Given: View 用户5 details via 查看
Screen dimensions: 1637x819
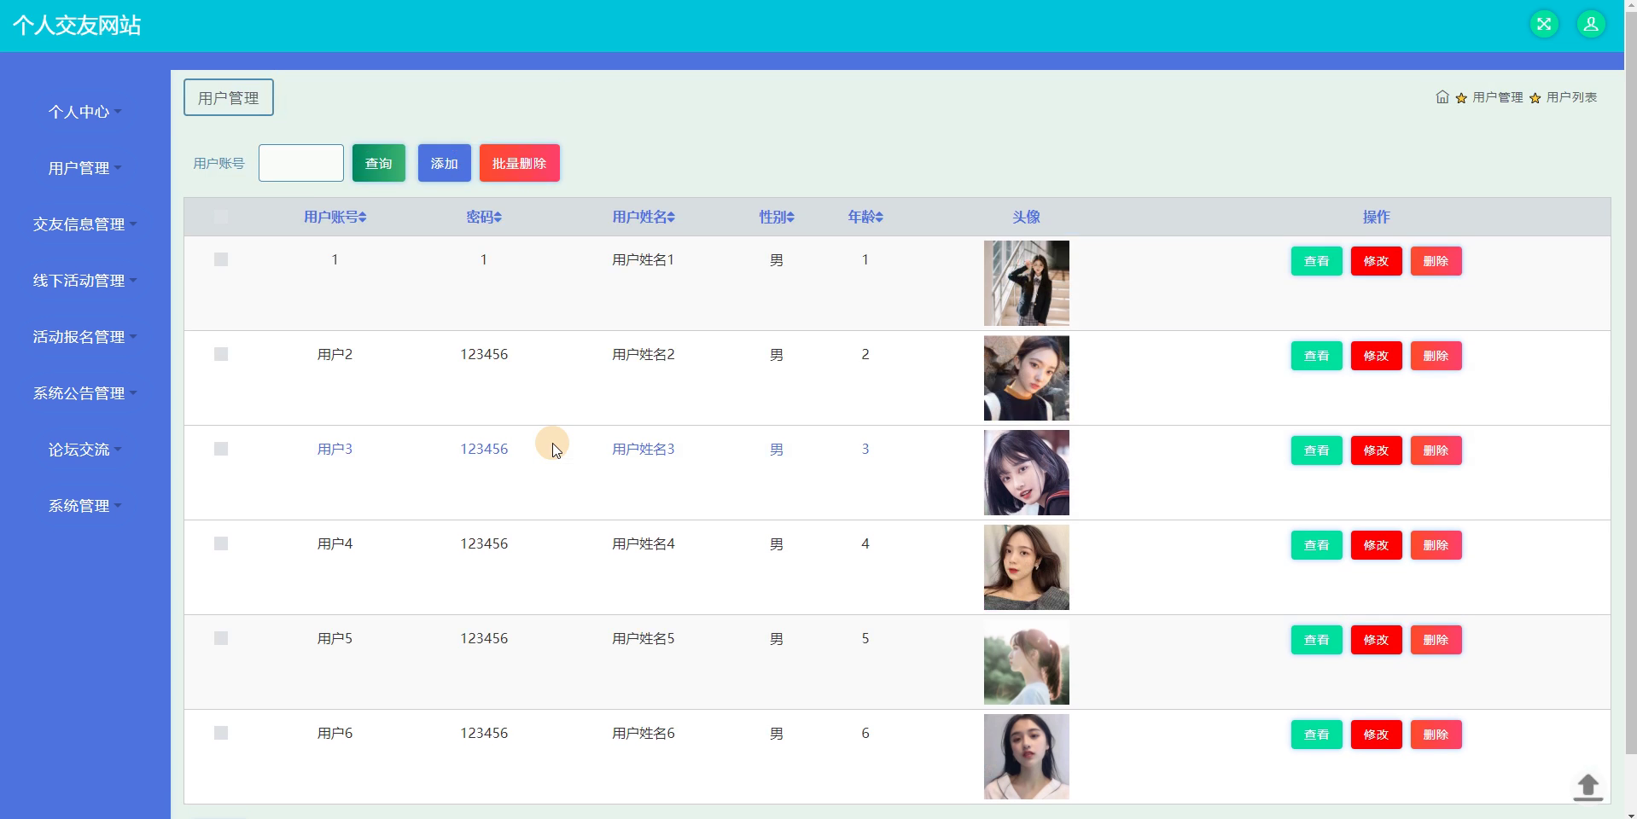Looking at the screenshot, I should 1317,640.
